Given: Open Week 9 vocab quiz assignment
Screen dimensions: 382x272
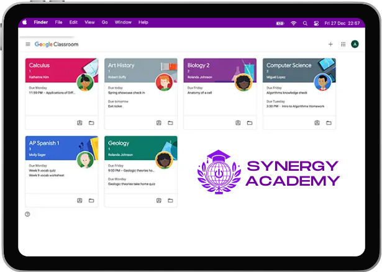Looking at the screenshot, I should tap(42, 170).
